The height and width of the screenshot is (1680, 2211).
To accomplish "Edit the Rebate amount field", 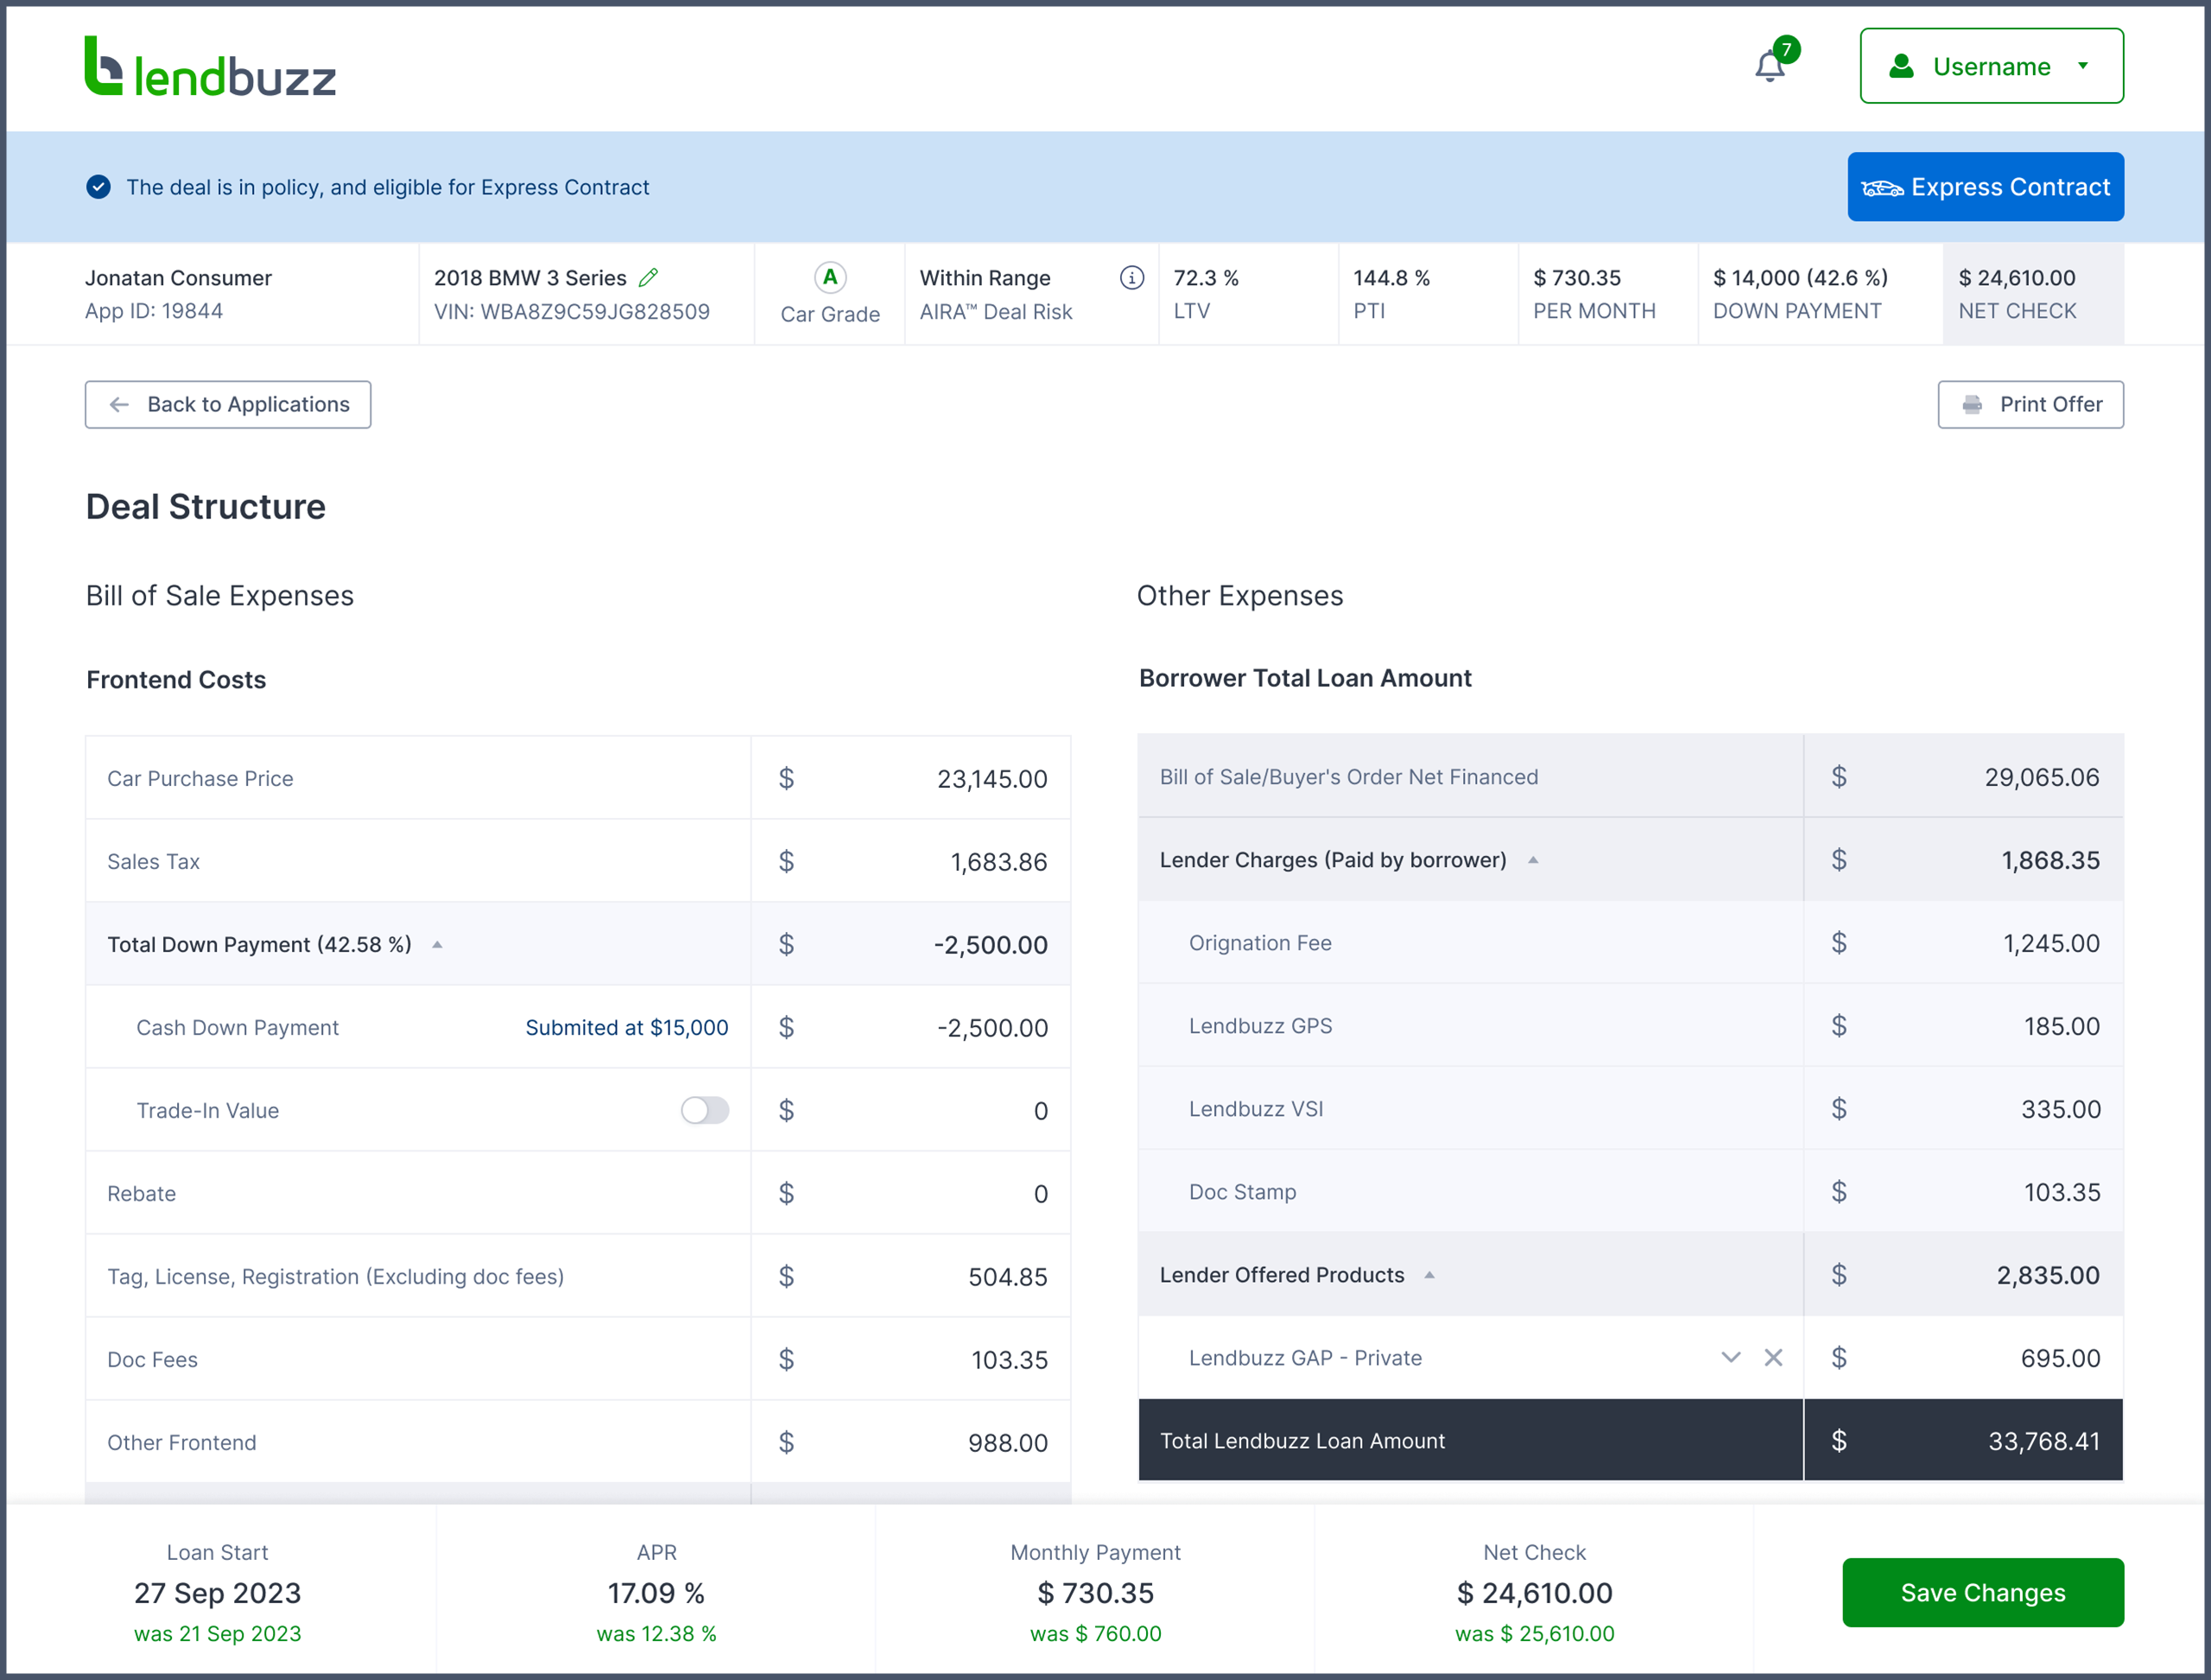I will [911, 1193].
